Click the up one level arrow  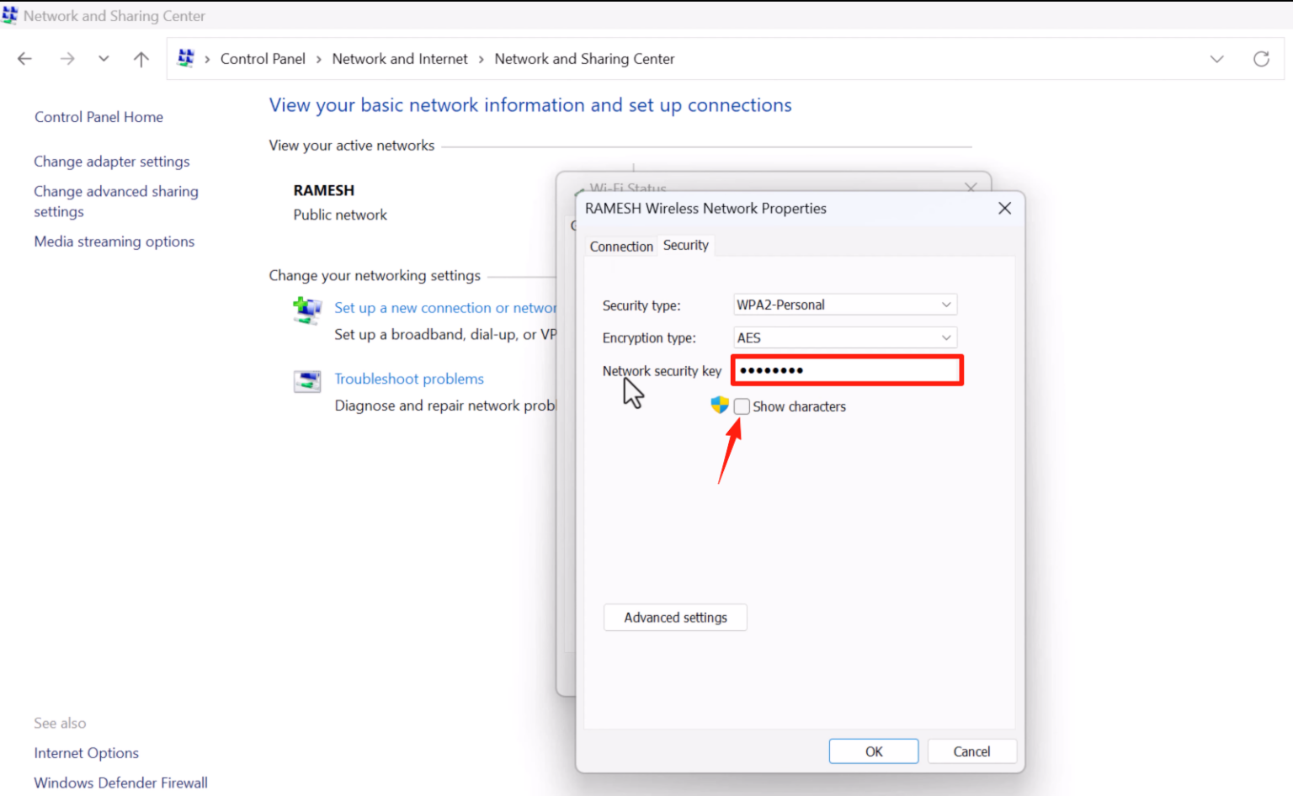coord(141,58)
